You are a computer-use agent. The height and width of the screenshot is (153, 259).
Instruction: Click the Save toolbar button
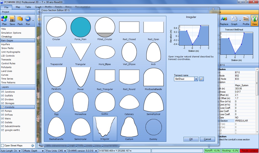click(12, 20)
